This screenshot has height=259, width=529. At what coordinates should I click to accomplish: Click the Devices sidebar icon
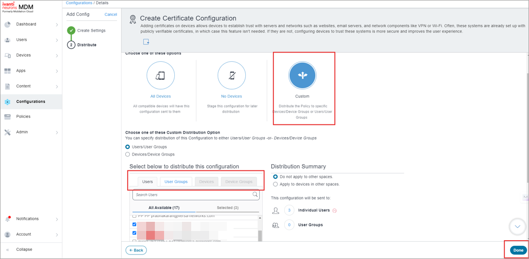click(x=8, y=56)
